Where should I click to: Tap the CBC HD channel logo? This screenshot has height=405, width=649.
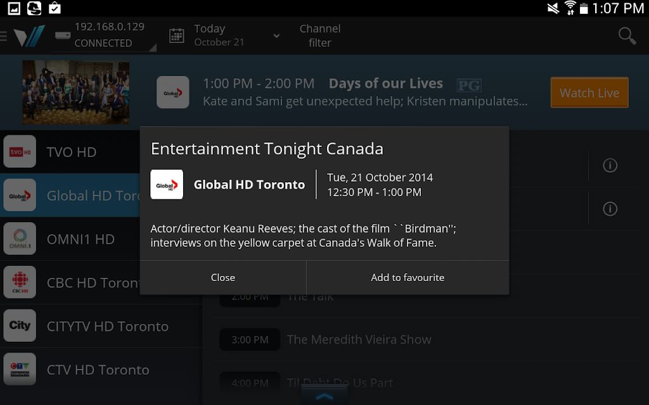pos(20,283)
